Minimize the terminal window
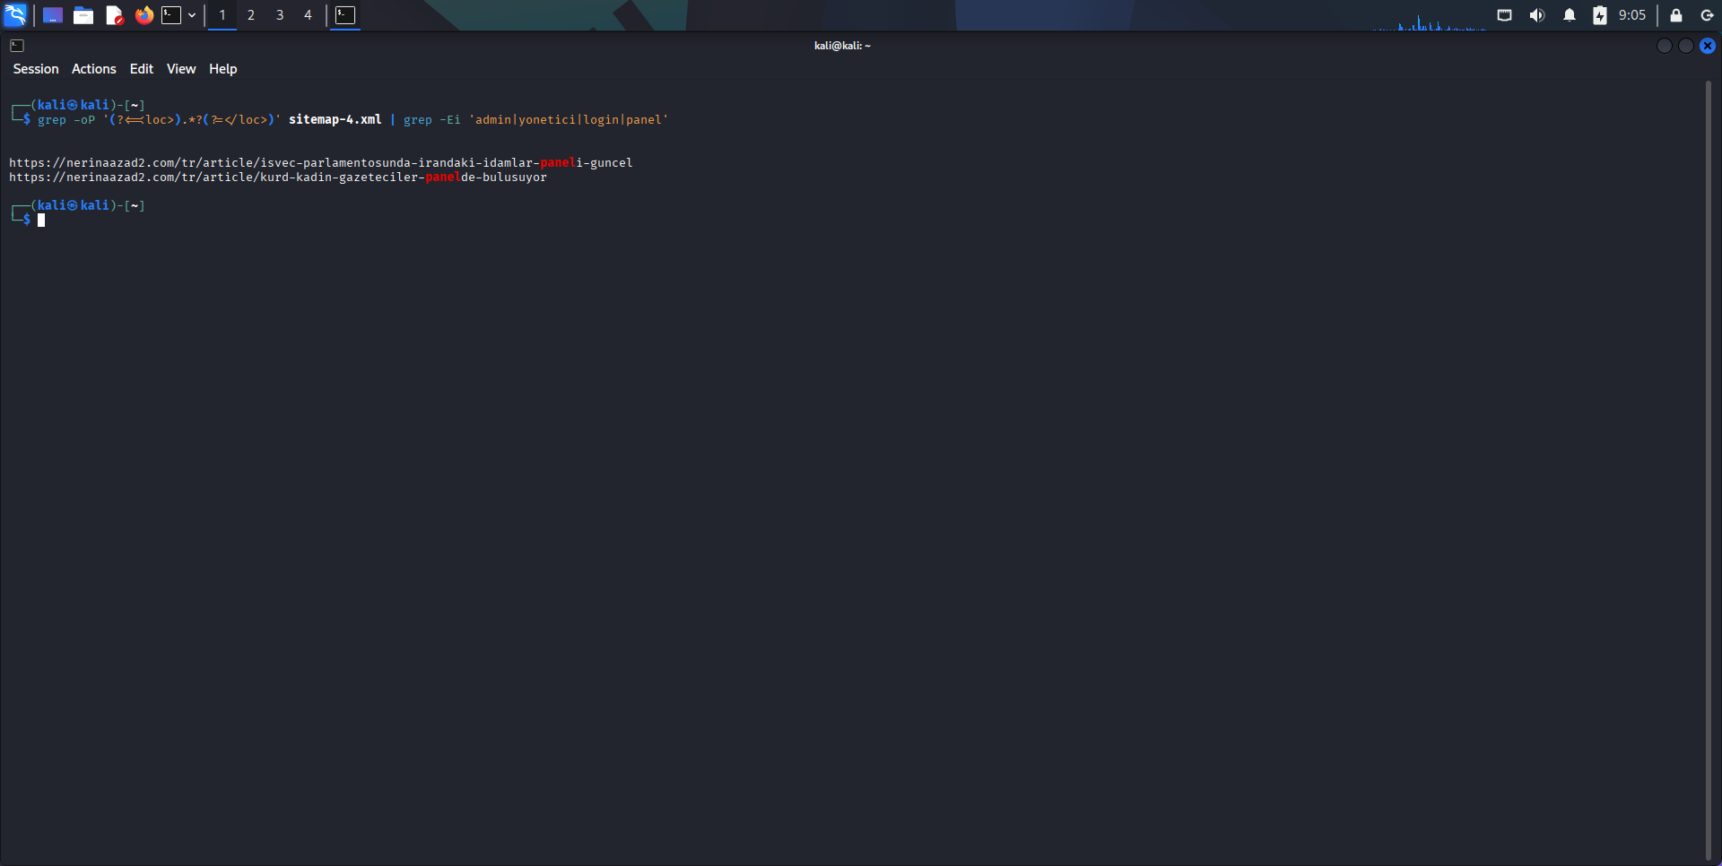 click(1665, 46)
